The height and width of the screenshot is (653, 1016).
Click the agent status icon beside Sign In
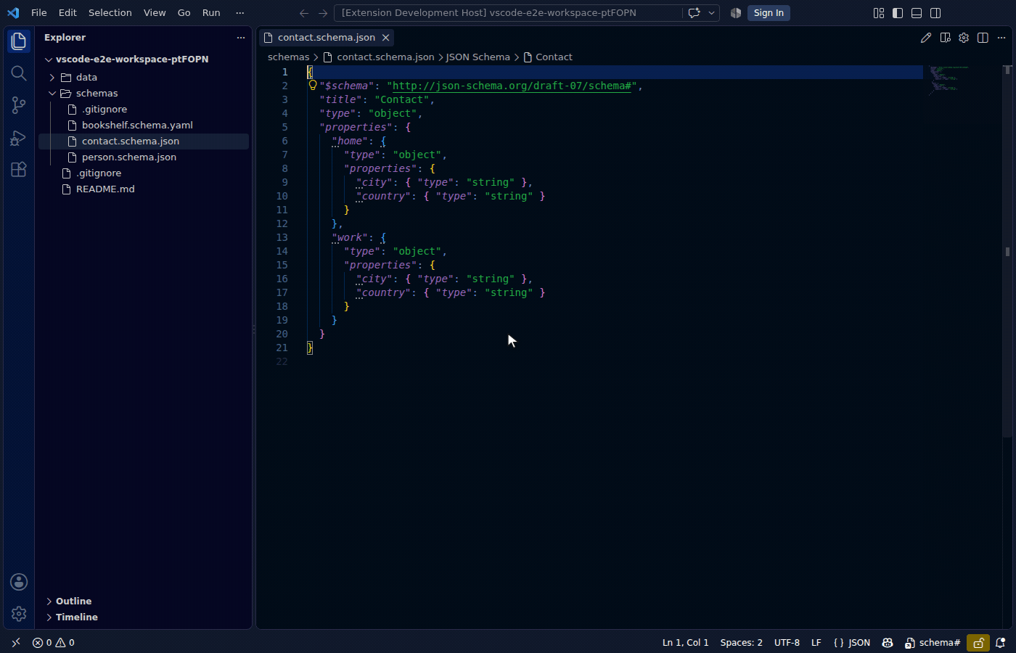736,13
